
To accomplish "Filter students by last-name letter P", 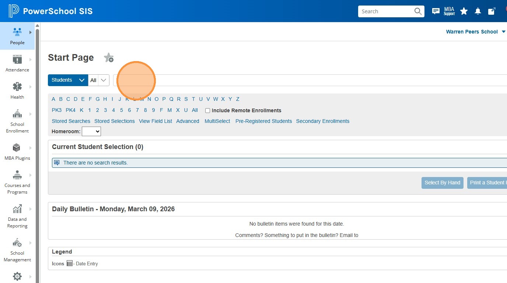I will click(164, 99).
